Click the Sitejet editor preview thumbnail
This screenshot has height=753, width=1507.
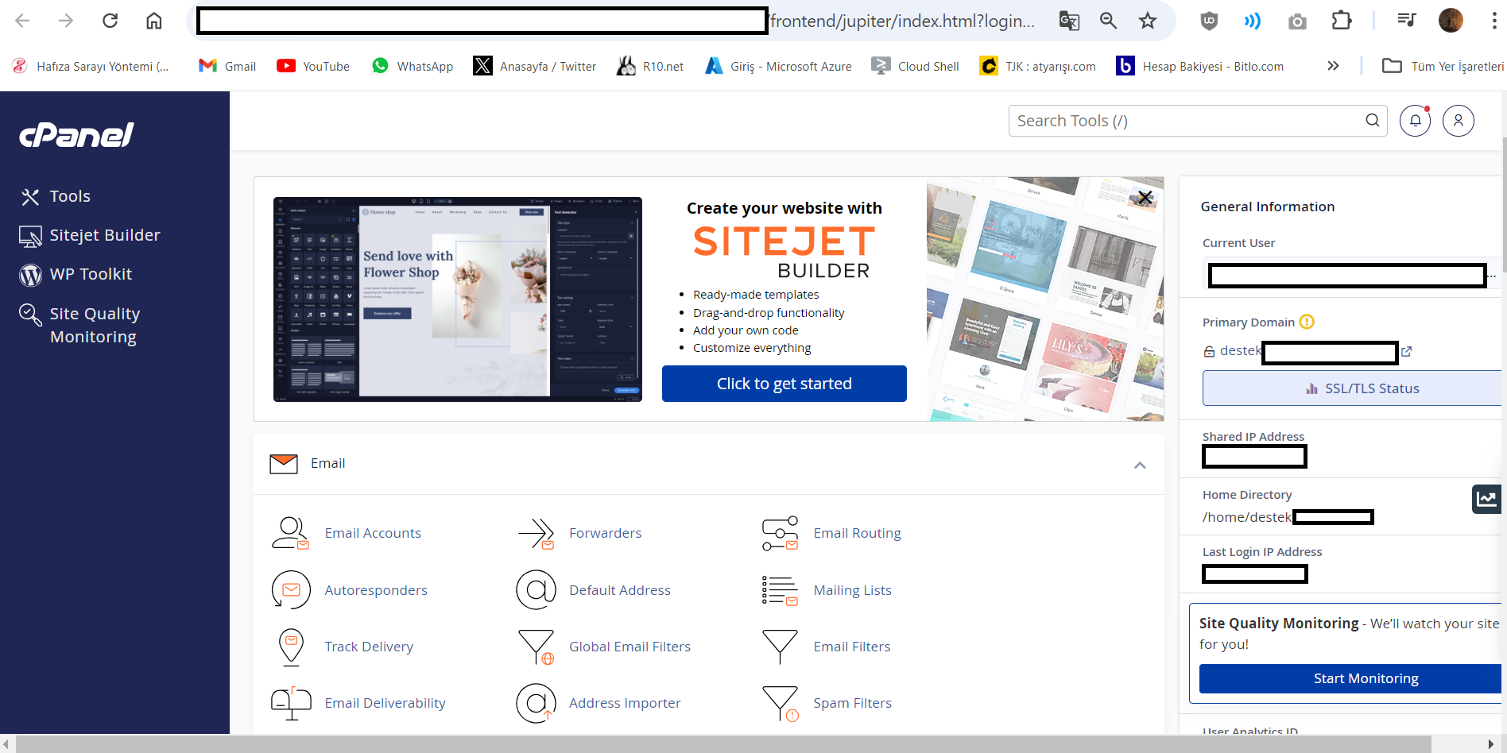(x=458, y=299)
